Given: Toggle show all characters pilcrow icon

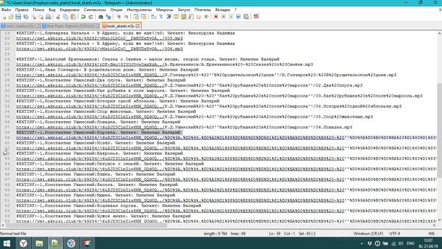Looking at the screenshot, I should pyautogui.click(x=161, y=17).
